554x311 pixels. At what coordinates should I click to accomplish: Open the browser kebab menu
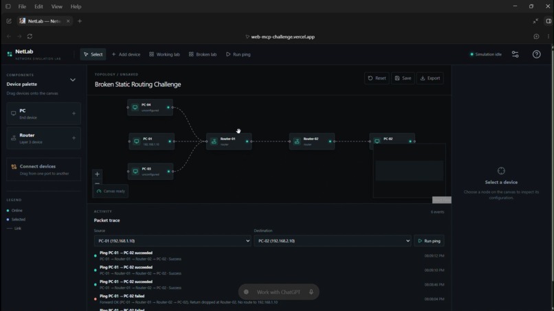point(549,36)
